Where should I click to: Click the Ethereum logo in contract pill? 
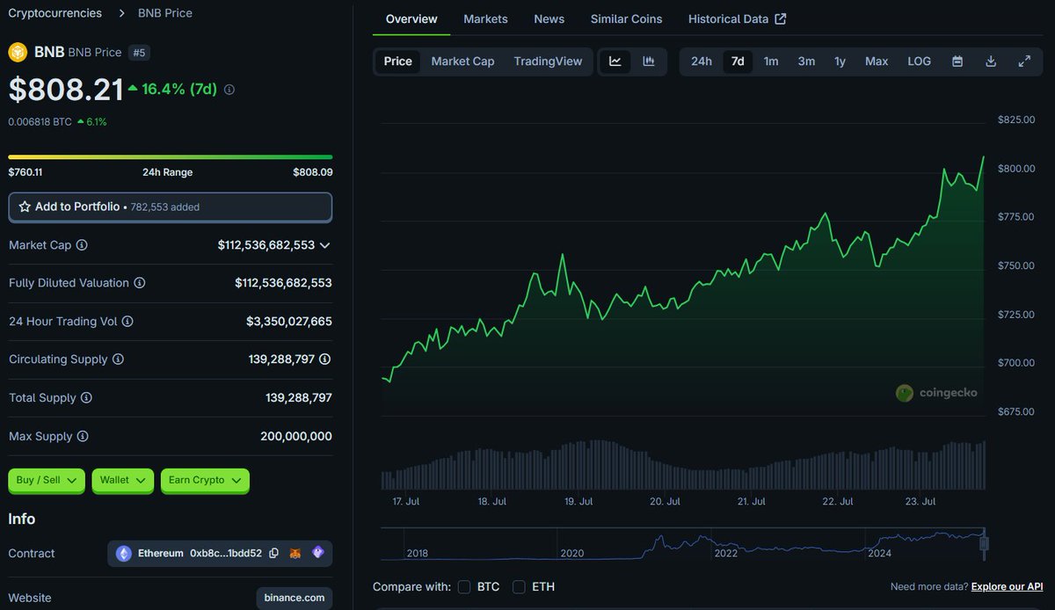click(124, 554)
